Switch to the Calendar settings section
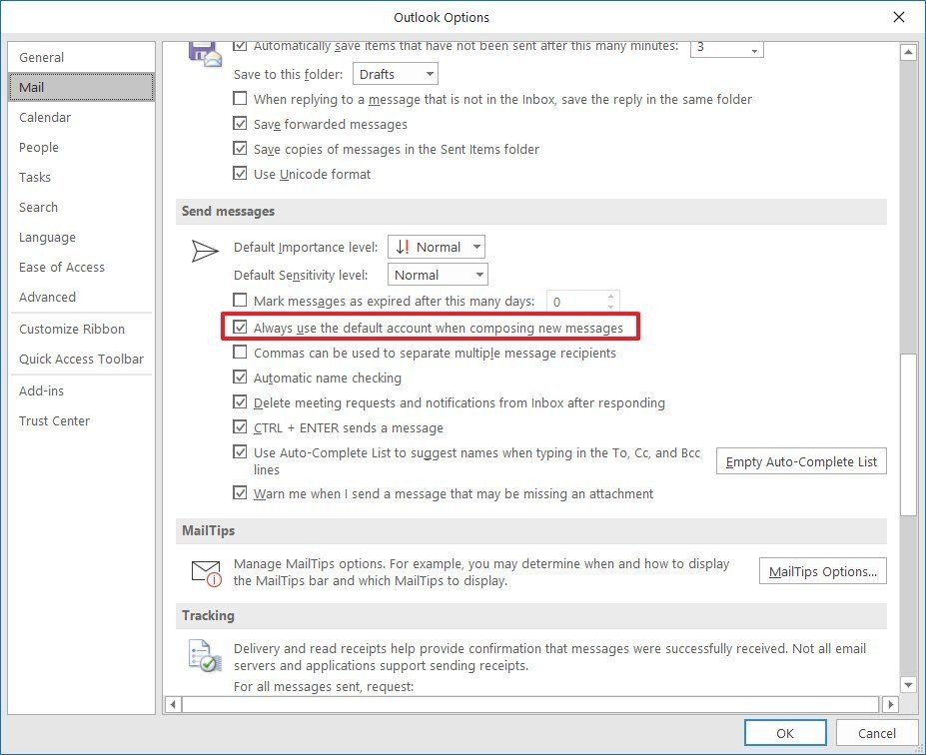 (x=45, y=117)
